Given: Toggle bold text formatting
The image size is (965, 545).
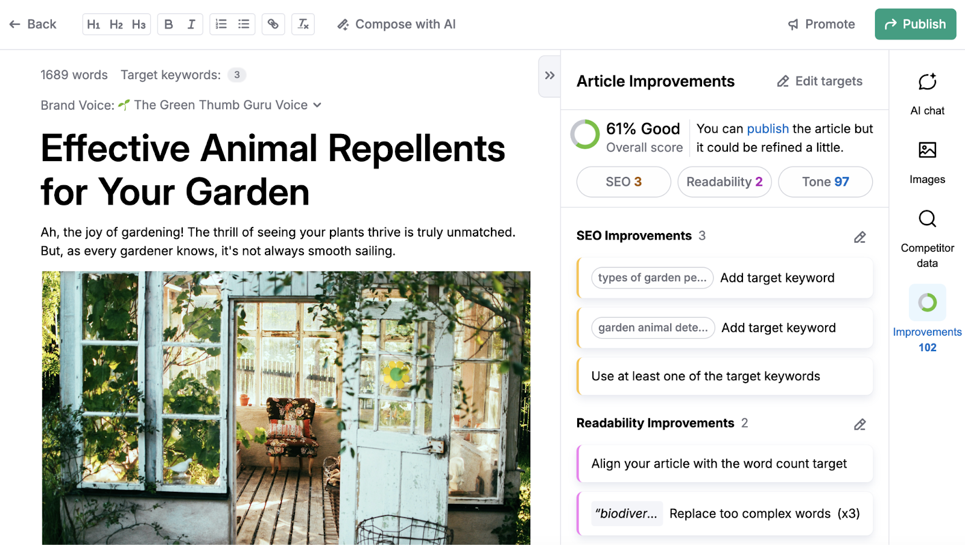Looking at the screenshot, I should point(168,24).
